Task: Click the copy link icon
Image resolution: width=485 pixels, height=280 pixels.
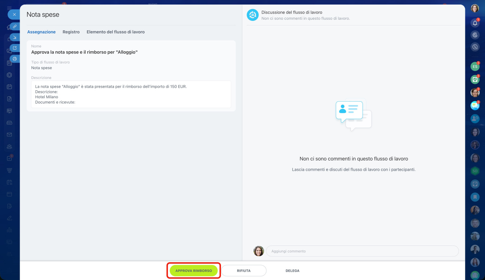Action: tap(15, 27)
